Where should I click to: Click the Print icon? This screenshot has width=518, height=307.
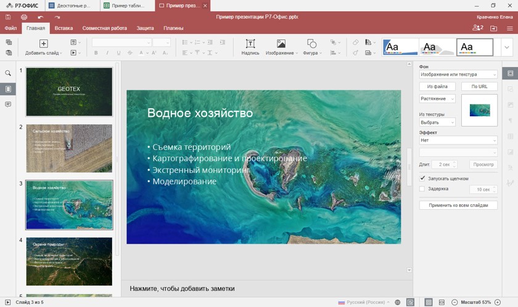tap(24, 17)
